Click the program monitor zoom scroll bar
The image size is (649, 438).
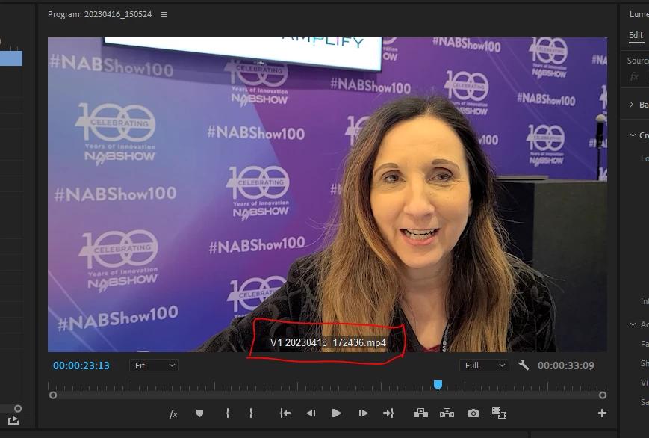click(x=328, y=395)
